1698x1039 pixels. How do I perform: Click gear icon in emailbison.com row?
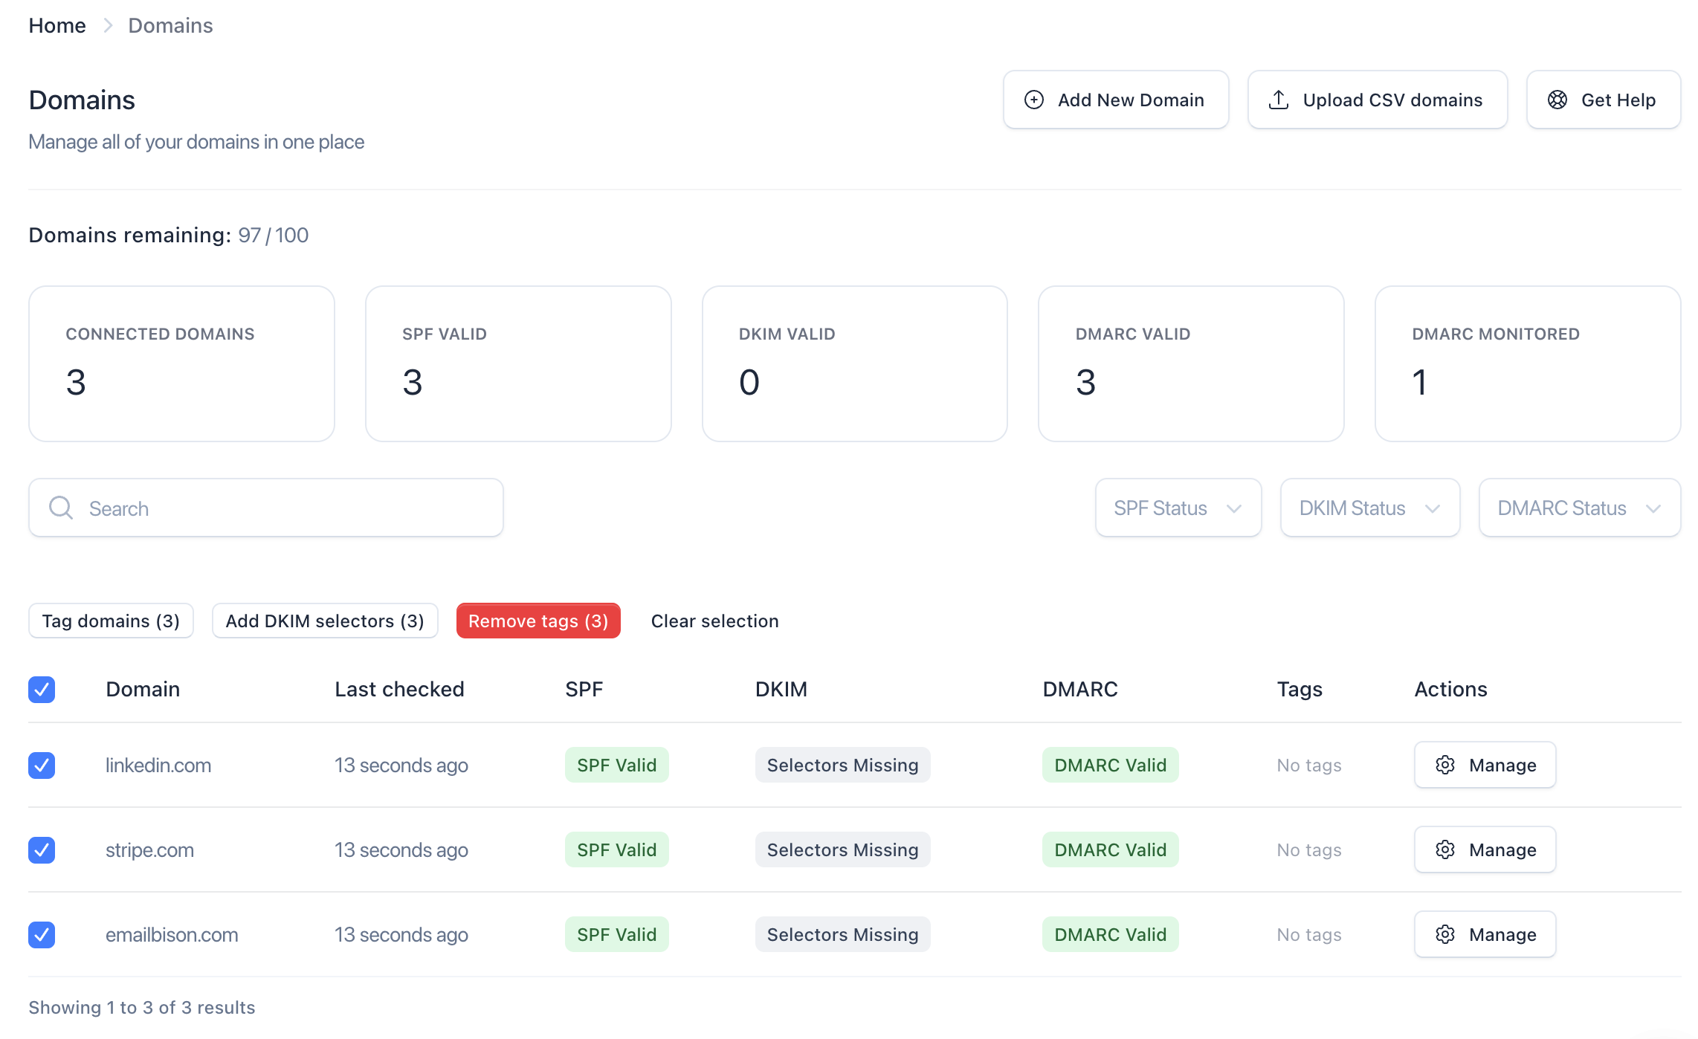click(1445, 934)
